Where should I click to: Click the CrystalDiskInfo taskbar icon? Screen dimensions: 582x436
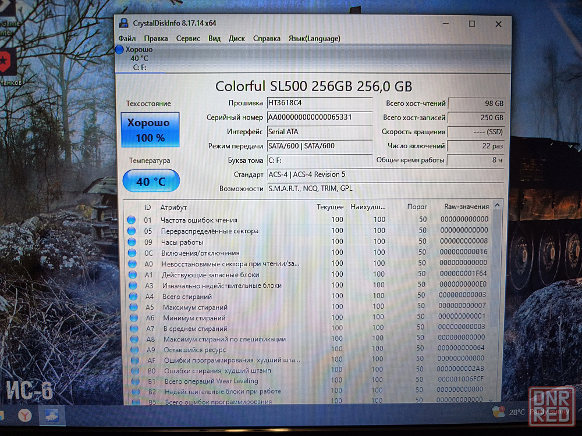(x=51, y=415)
